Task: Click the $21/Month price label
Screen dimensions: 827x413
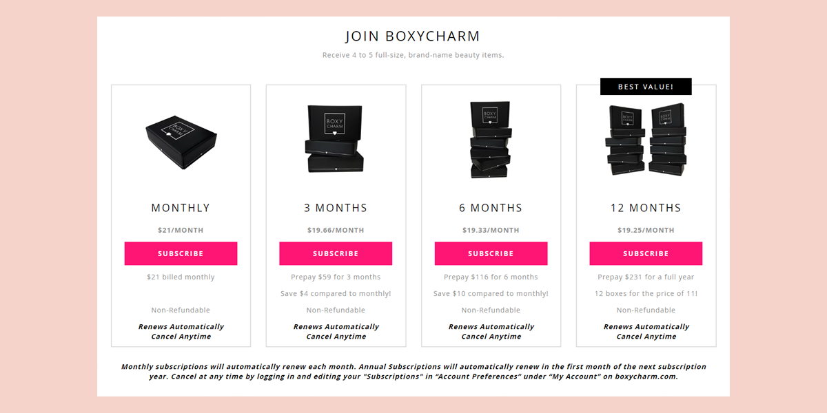Action: click(181, 231)
